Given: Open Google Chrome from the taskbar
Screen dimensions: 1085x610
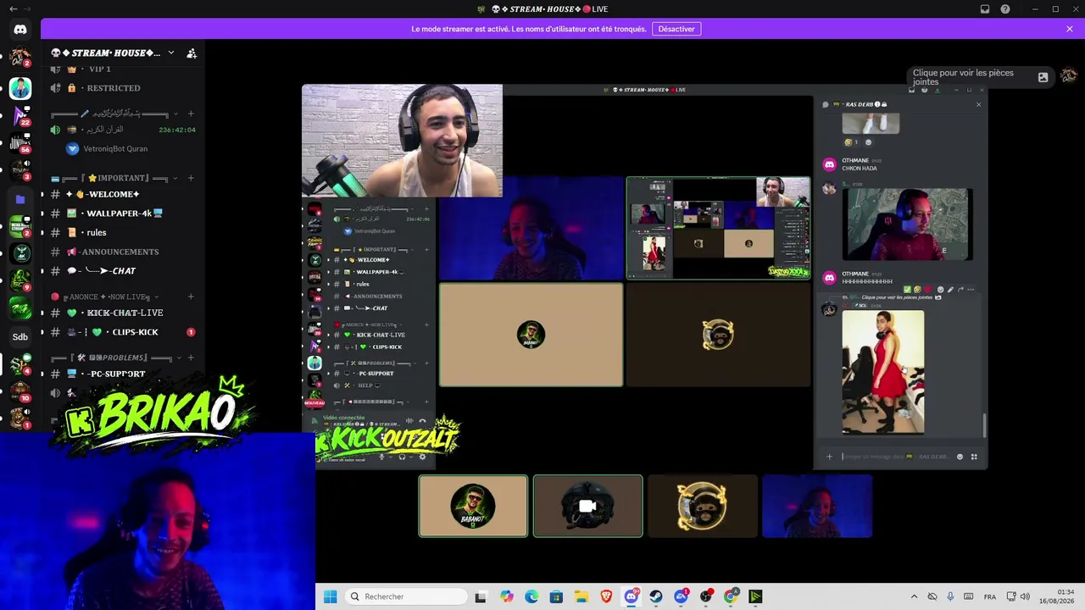Looking at the screenshot, I should [x=731, y=596].
